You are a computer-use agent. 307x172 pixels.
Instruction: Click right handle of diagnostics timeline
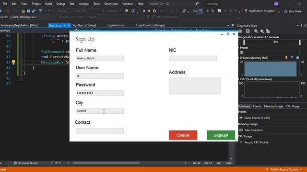point(300,42)
